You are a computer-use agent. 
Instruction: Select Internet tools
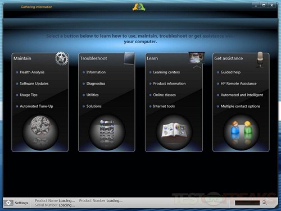[164, 106]
